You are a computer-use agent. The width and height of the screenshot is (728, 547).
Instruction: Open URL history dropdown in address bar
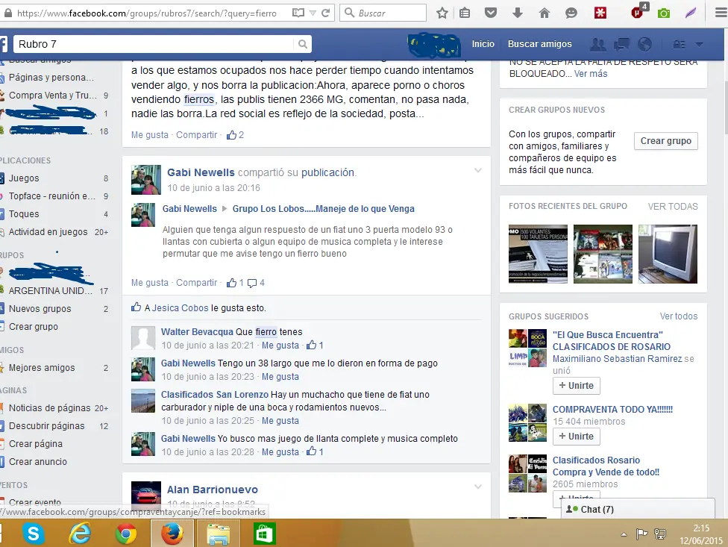pyautogui.click(x=313, y=13)
